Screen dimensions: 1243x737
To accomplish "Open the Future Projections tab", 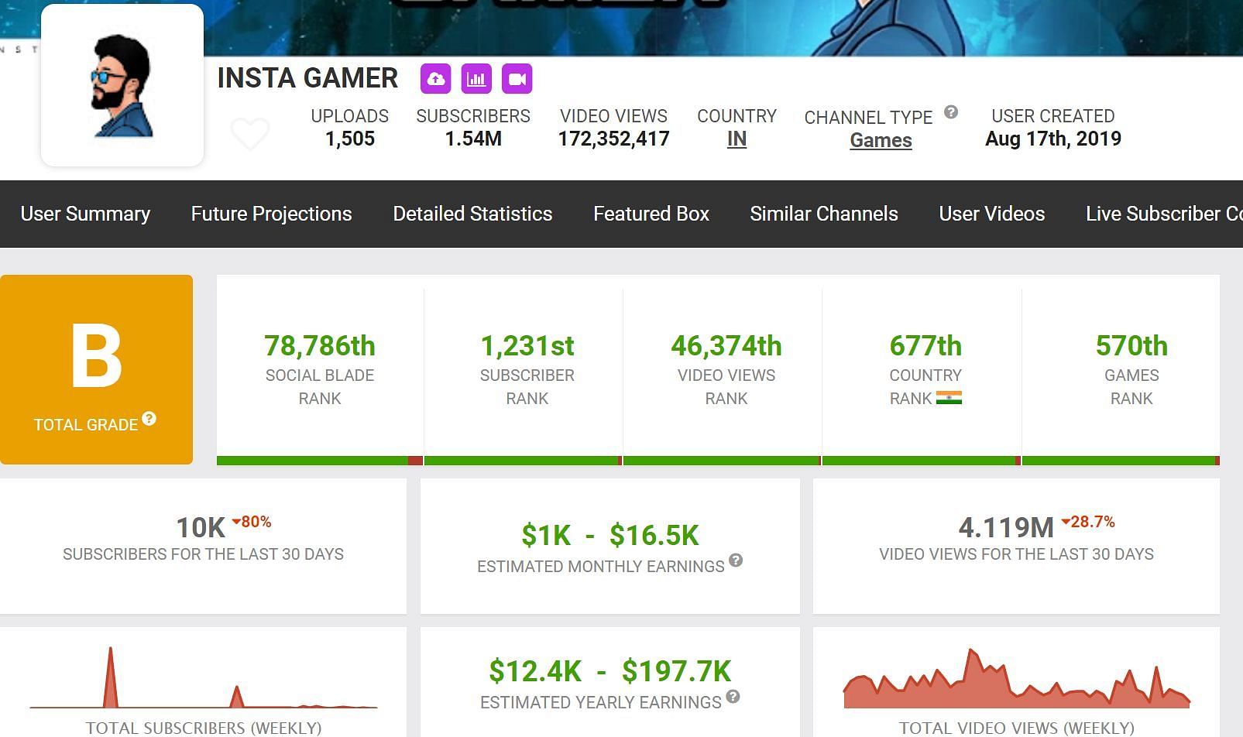I will [272, 214].
